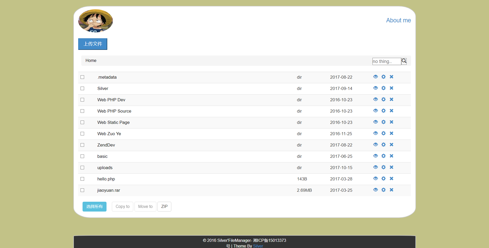This screenshot has width=489, height=248.
Task: Open the uploads folder name
Action: [x=105, y=168]
